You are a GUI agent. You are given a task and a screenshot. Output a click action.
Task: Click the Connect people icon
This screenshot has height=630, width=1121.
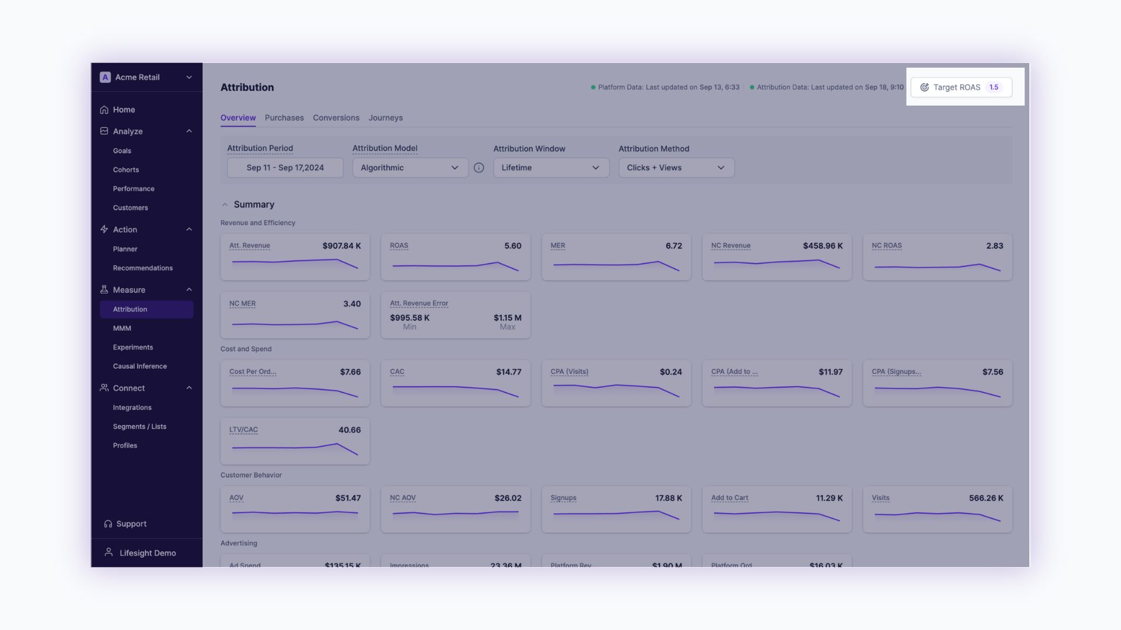[104, 388]
